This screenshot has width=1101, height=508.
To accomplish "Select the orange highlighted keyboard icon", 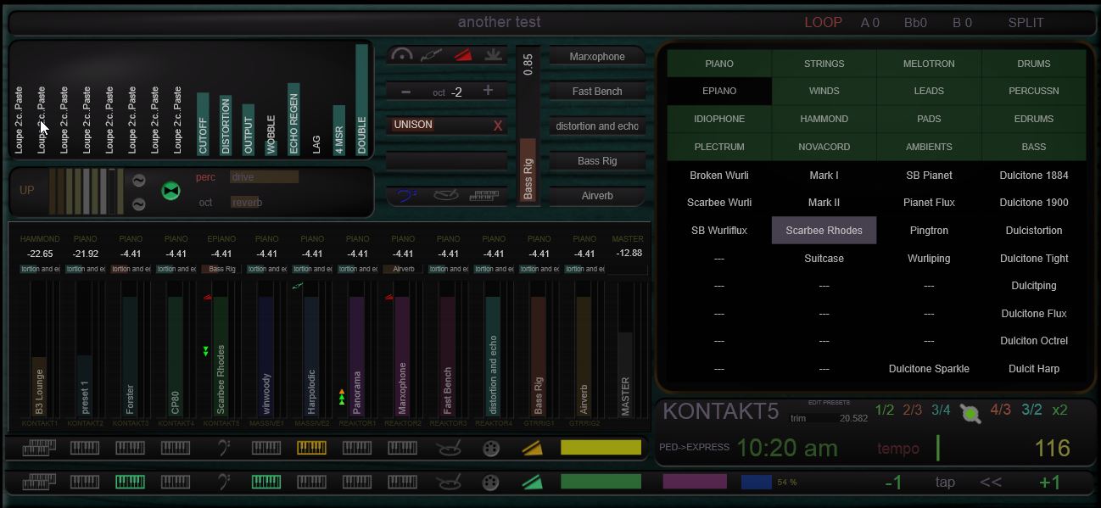I will [311, 448].
